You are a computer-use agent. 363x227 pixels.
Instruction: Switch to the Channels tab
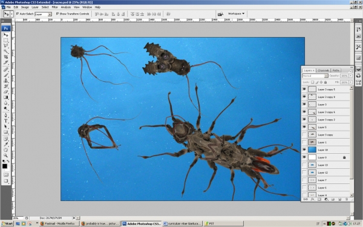point(324,70)
